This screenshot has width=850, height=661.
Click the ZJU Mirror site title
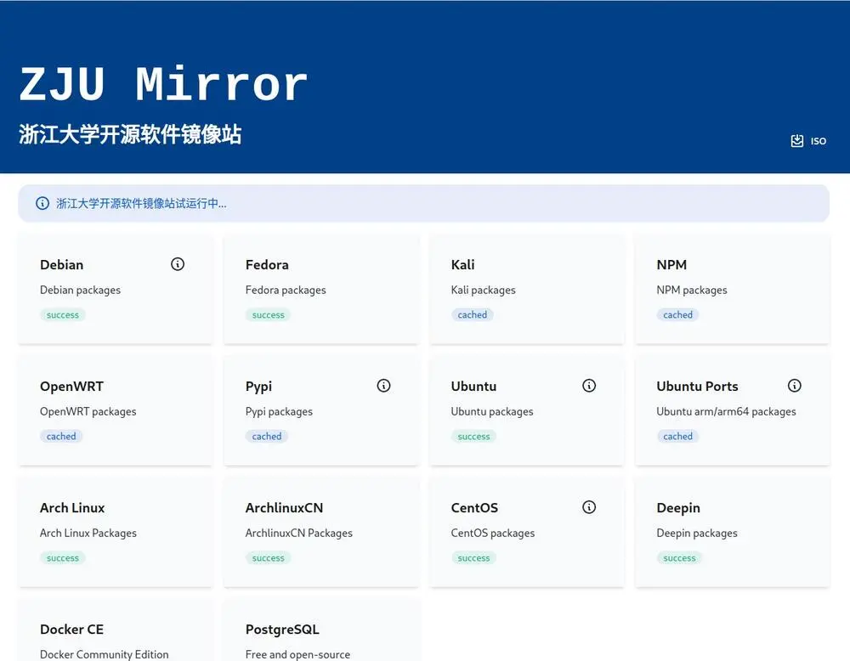(x=163, y=84)
